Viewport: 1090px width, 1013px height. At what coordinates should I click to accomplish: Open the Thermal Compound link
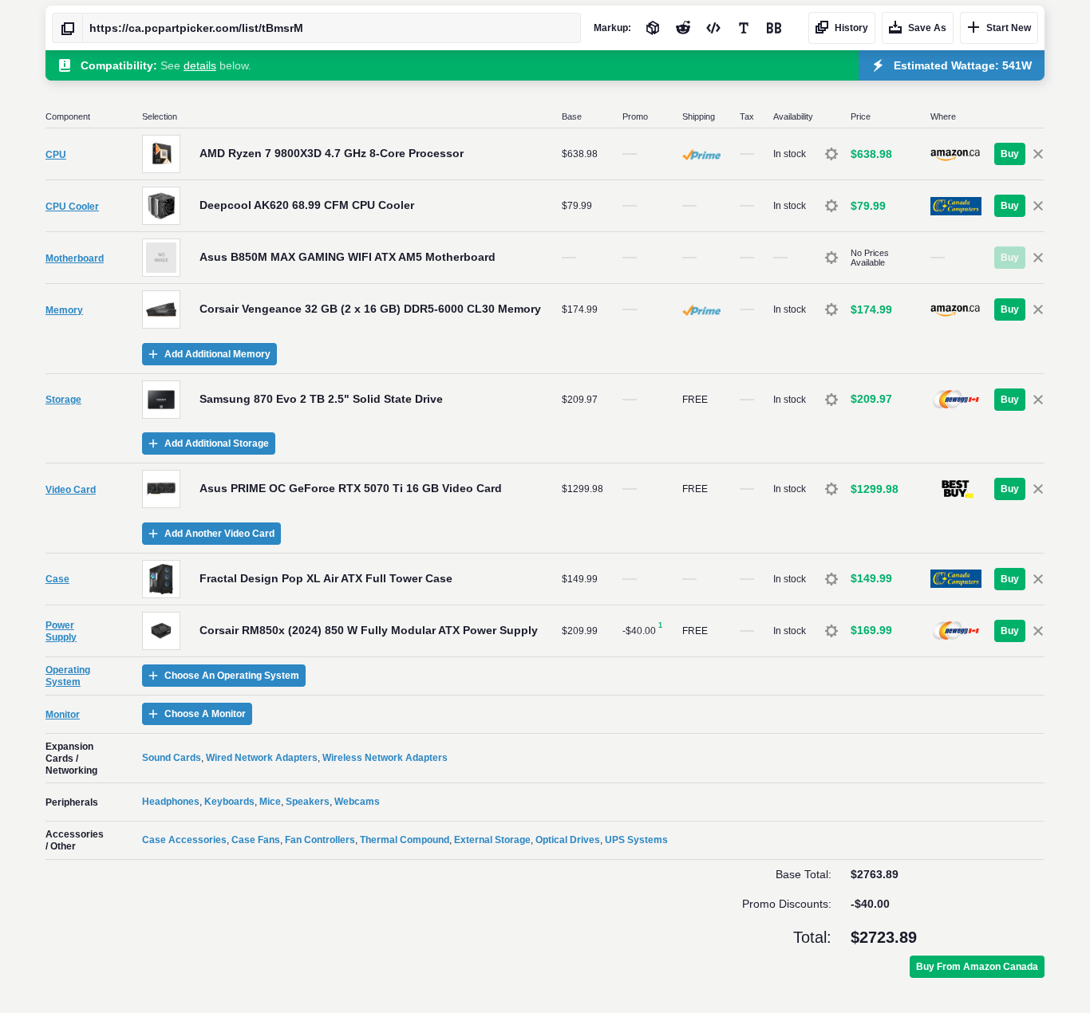click(405, 840)
